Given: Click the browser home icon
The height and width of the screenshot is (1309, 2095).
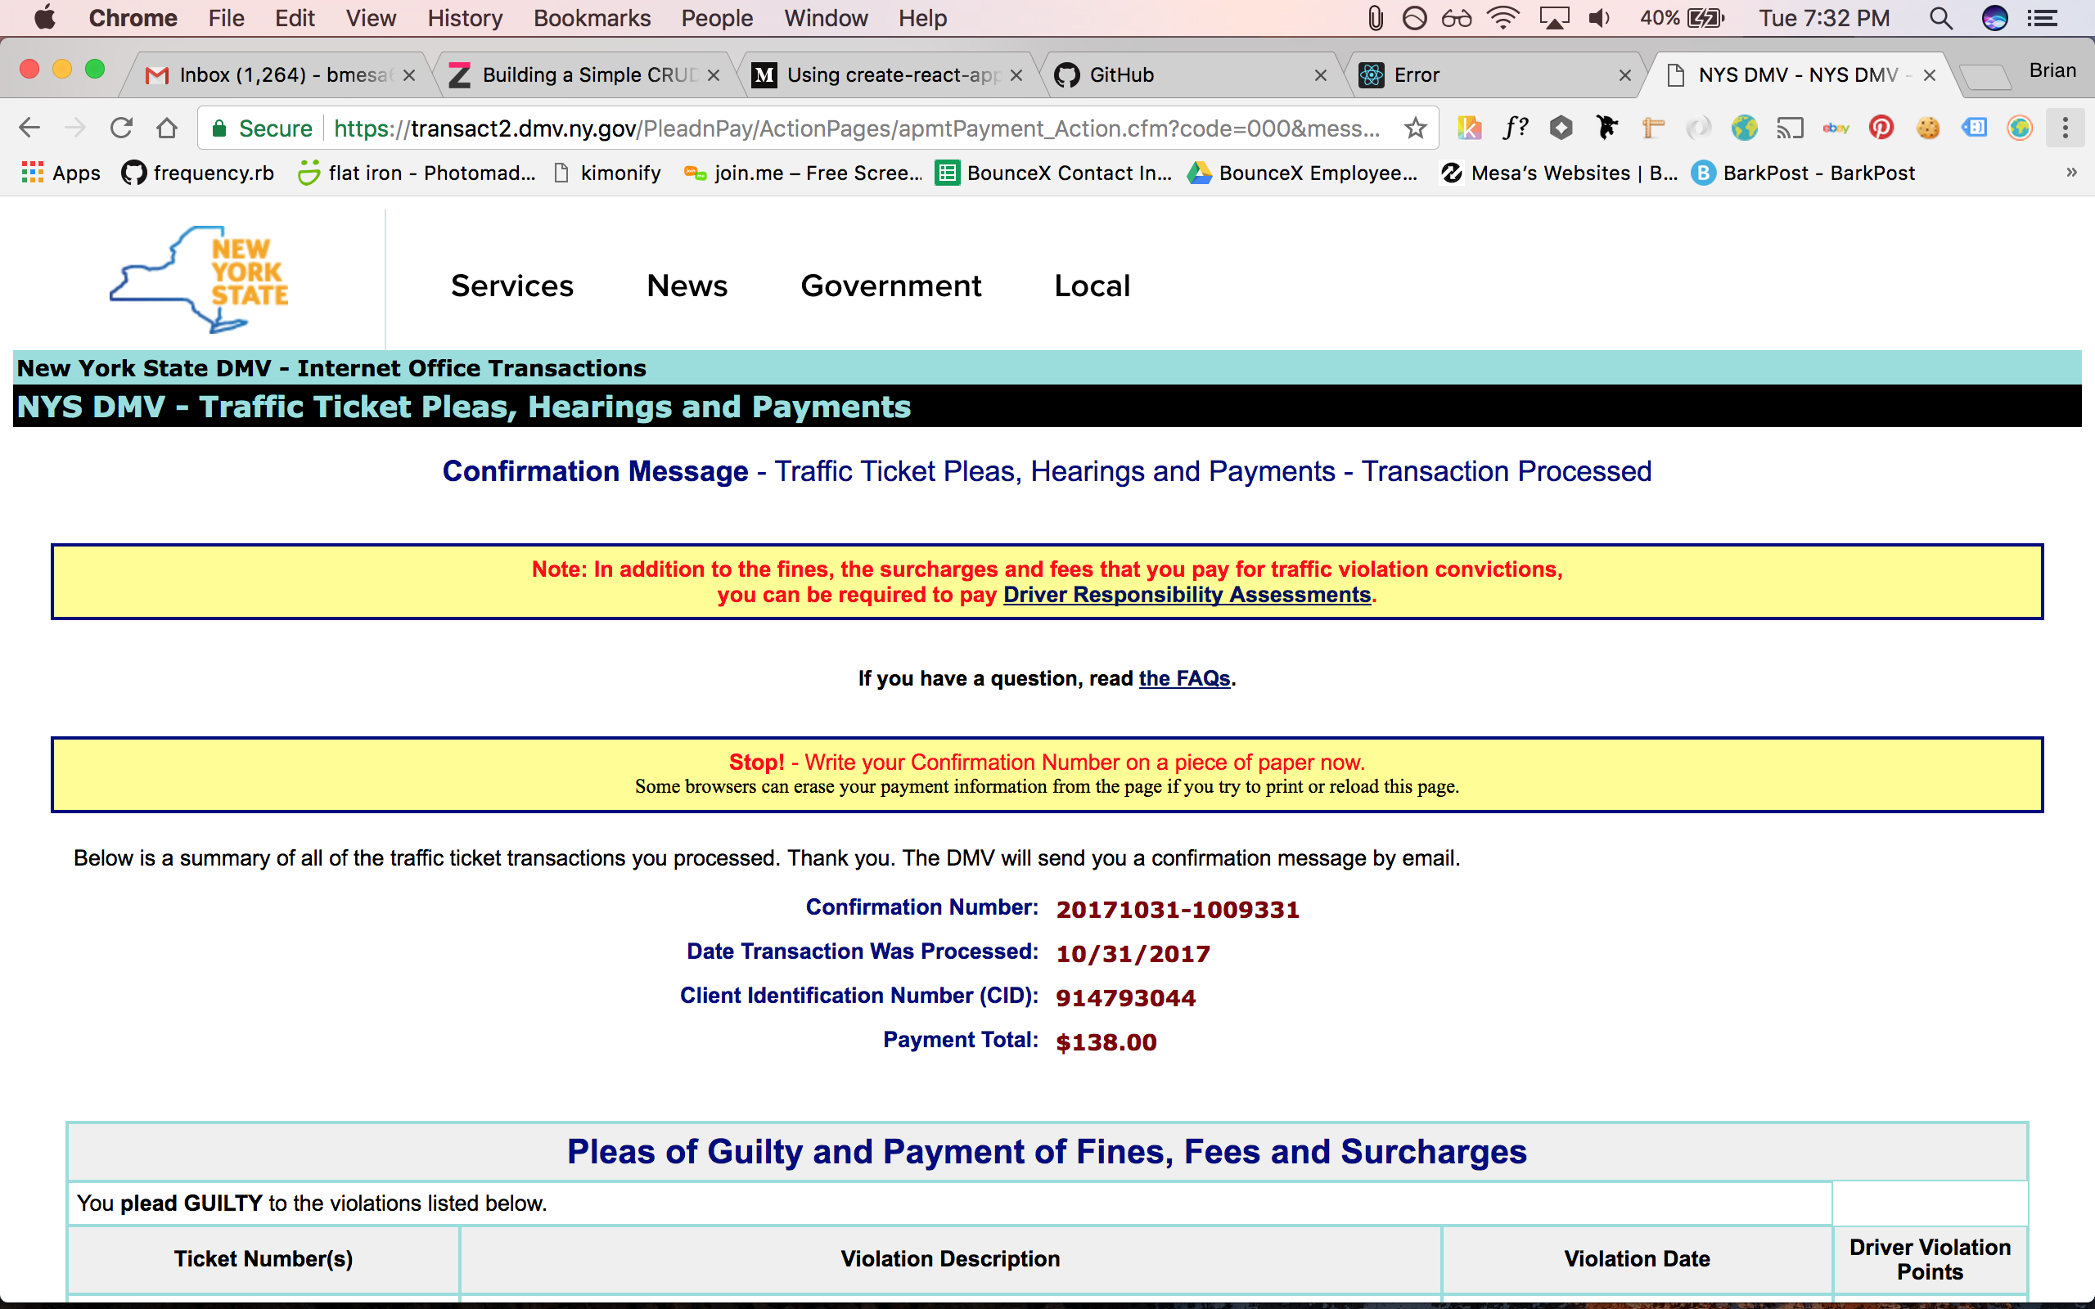Looking at the screenshot, I should pyautogui.click(x=167, y=128).
